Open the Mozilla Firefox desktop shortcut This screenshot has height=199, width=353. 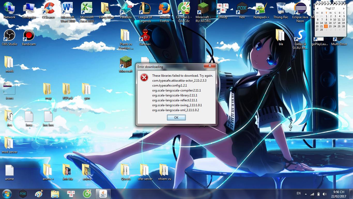[165, 12]
